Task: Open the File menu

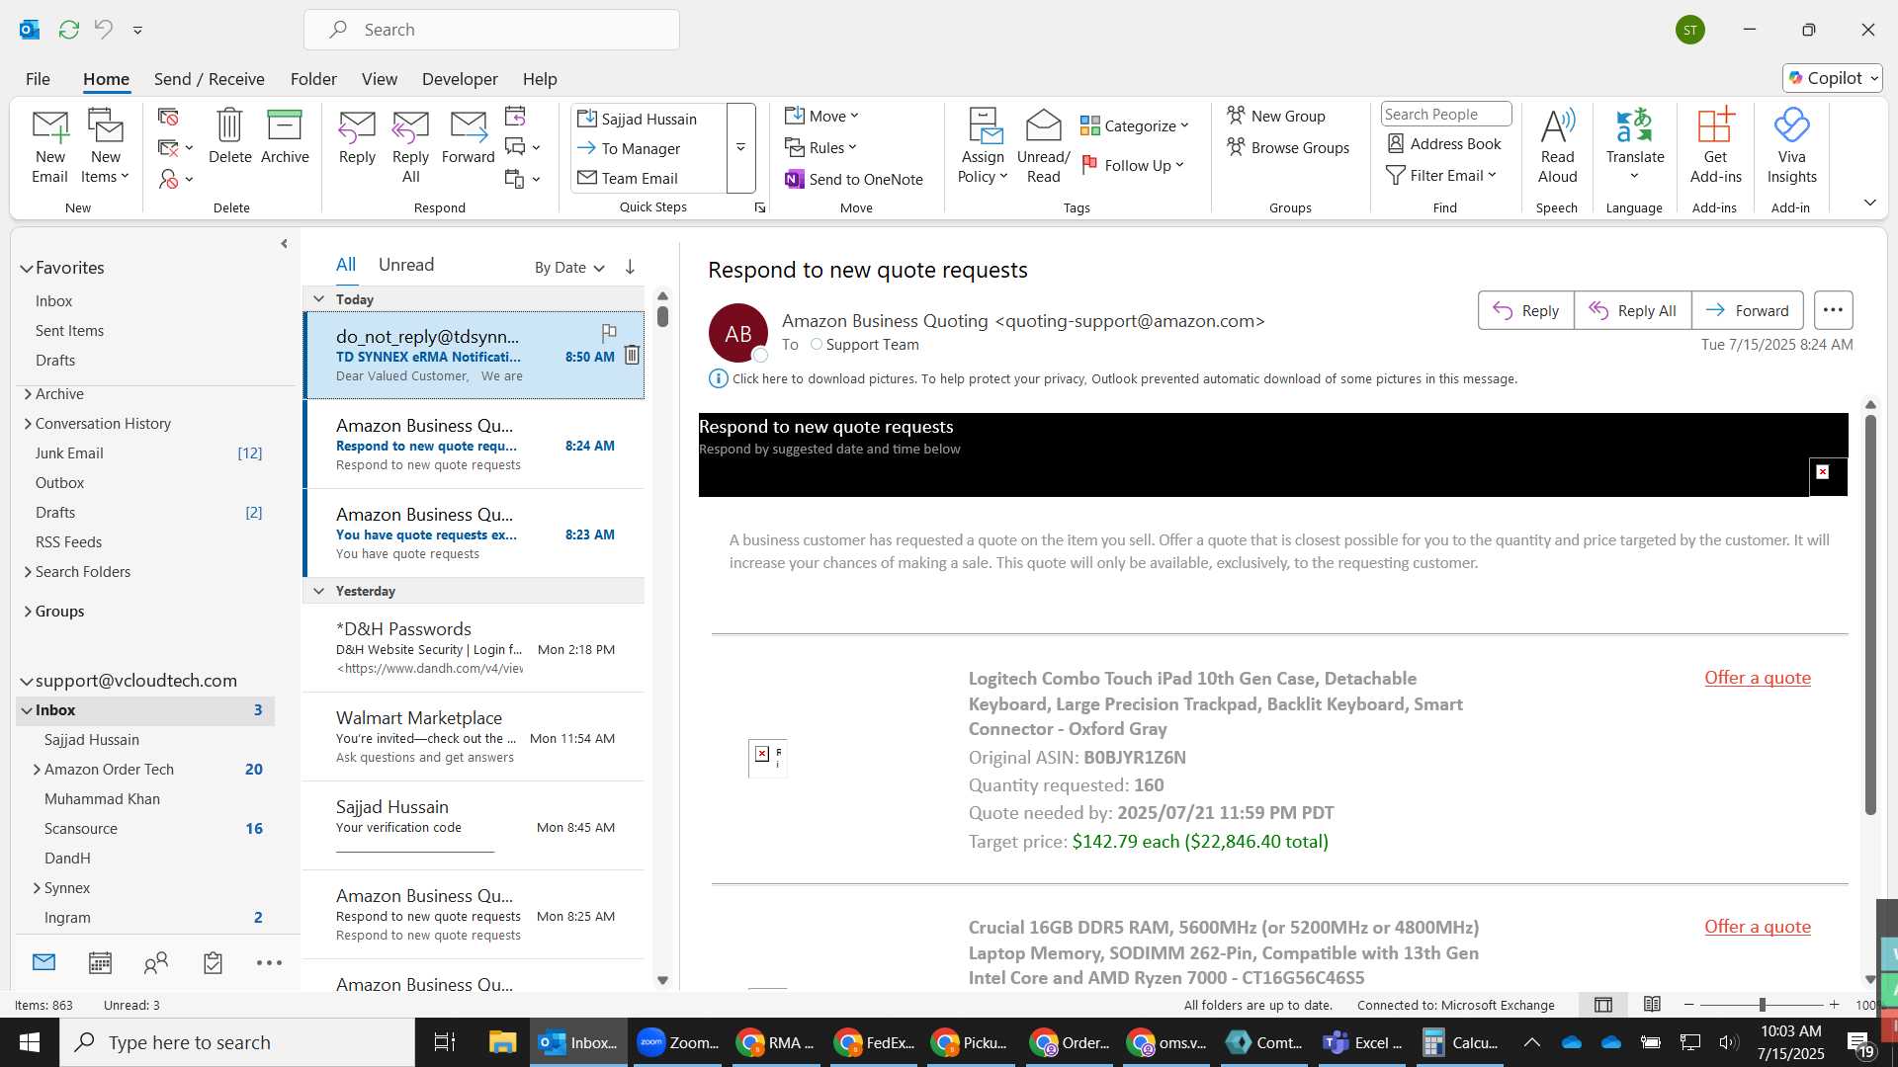Action: 38,79
